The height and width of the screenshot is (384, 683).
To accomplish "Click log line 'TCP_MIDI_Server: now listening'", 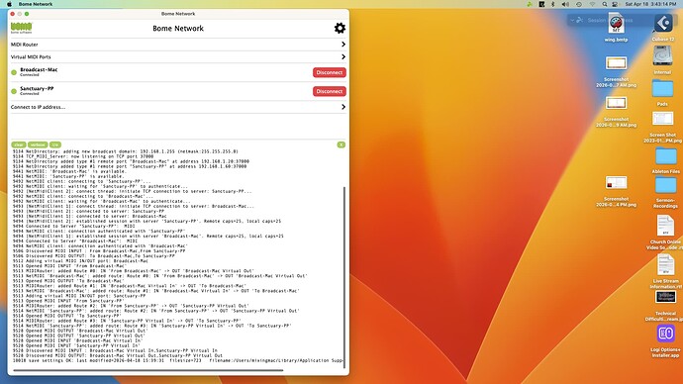I will click(83, 156).
